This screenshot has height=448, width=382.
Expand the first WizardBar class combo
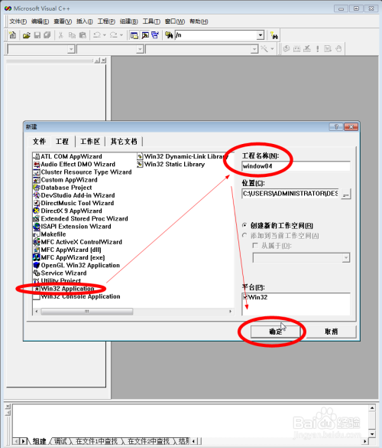coord(71,49)
